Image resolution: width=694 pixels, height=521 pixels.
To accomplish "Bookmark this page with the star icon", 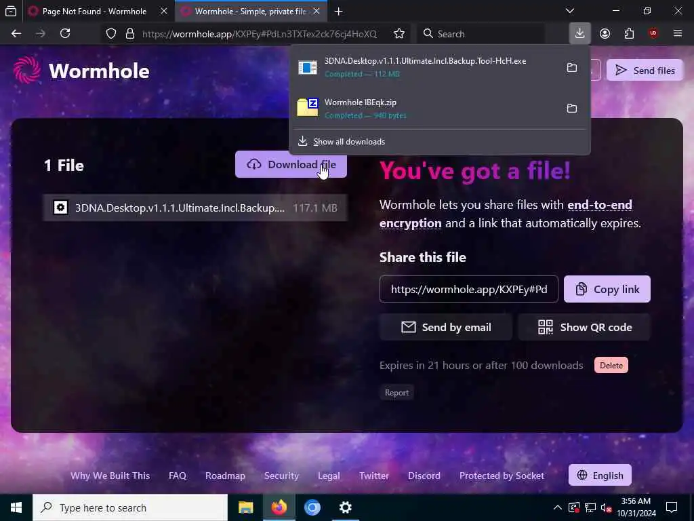I will pyautogui.click(x=399, y=34).
